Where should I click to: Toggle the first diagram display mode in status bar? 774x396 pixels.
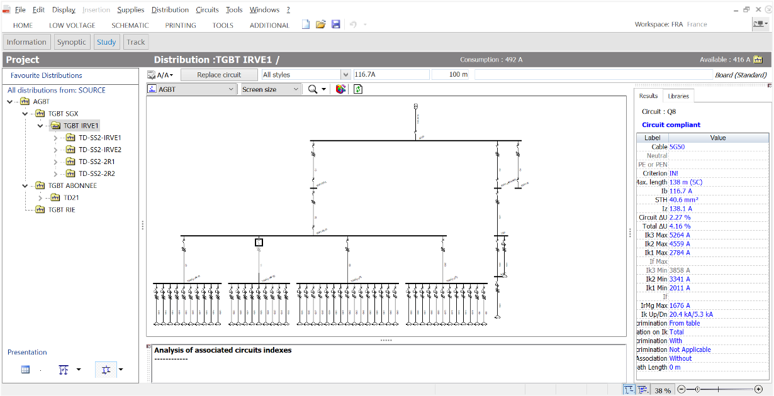(629, 390)
